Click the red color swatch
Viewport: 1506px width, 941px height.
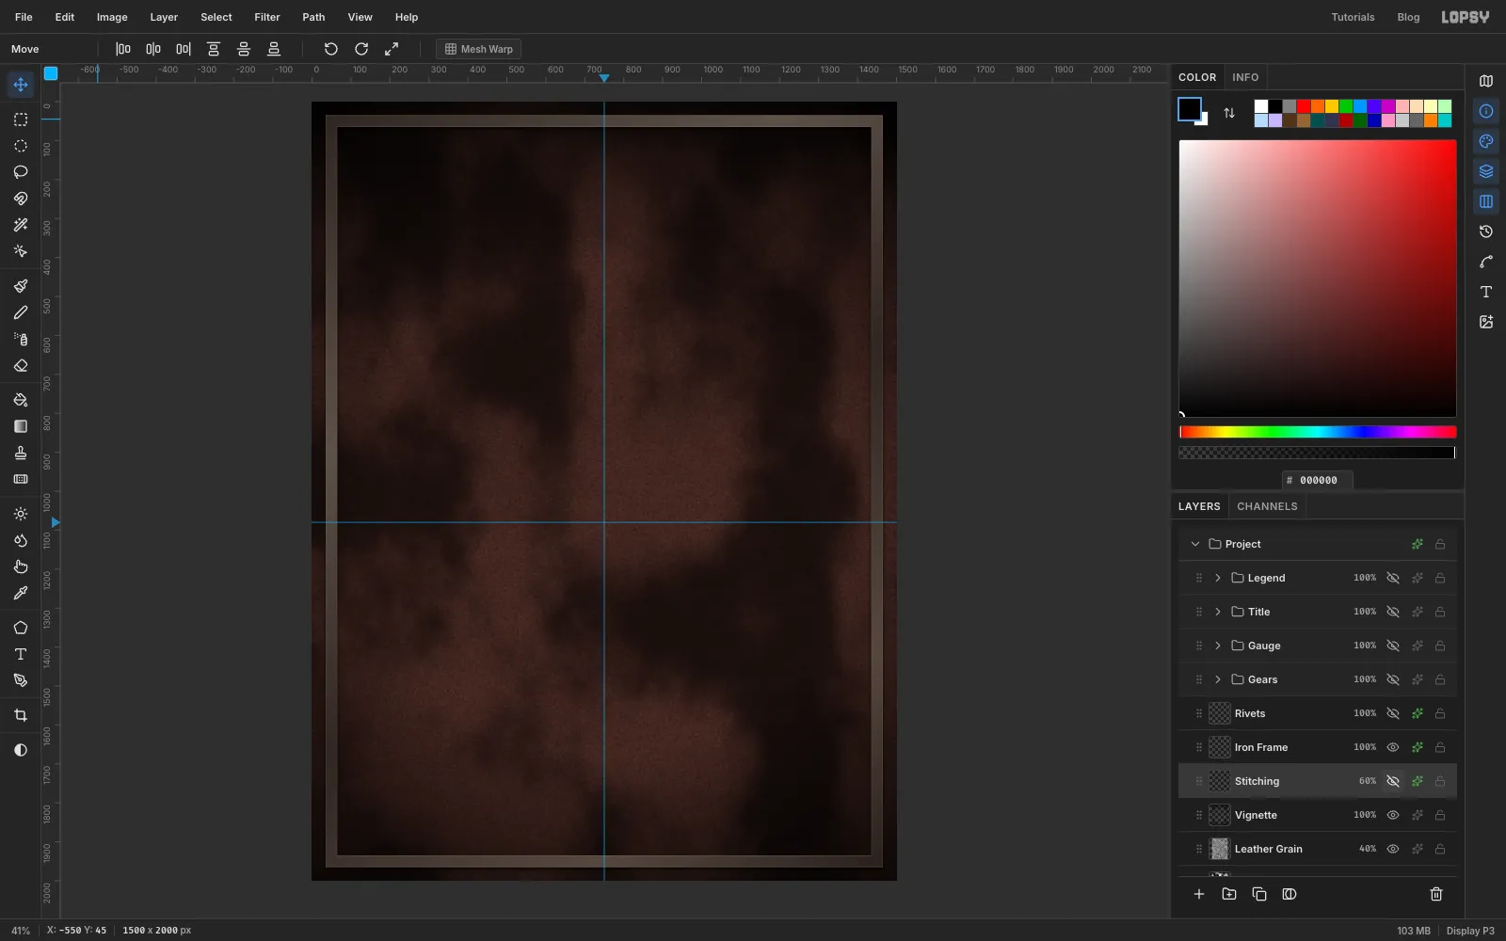tap(1304, 106)
